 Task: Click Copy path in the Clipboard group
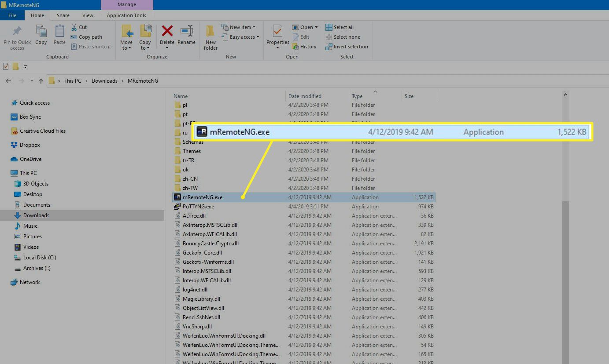(86, 37)
